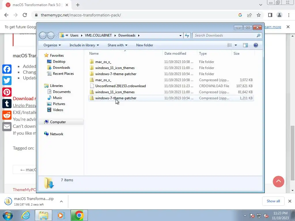Screen dimensions: 295x221
Task: Sort by Size column header
Action: pyautogui.click(x=243, y=53)
